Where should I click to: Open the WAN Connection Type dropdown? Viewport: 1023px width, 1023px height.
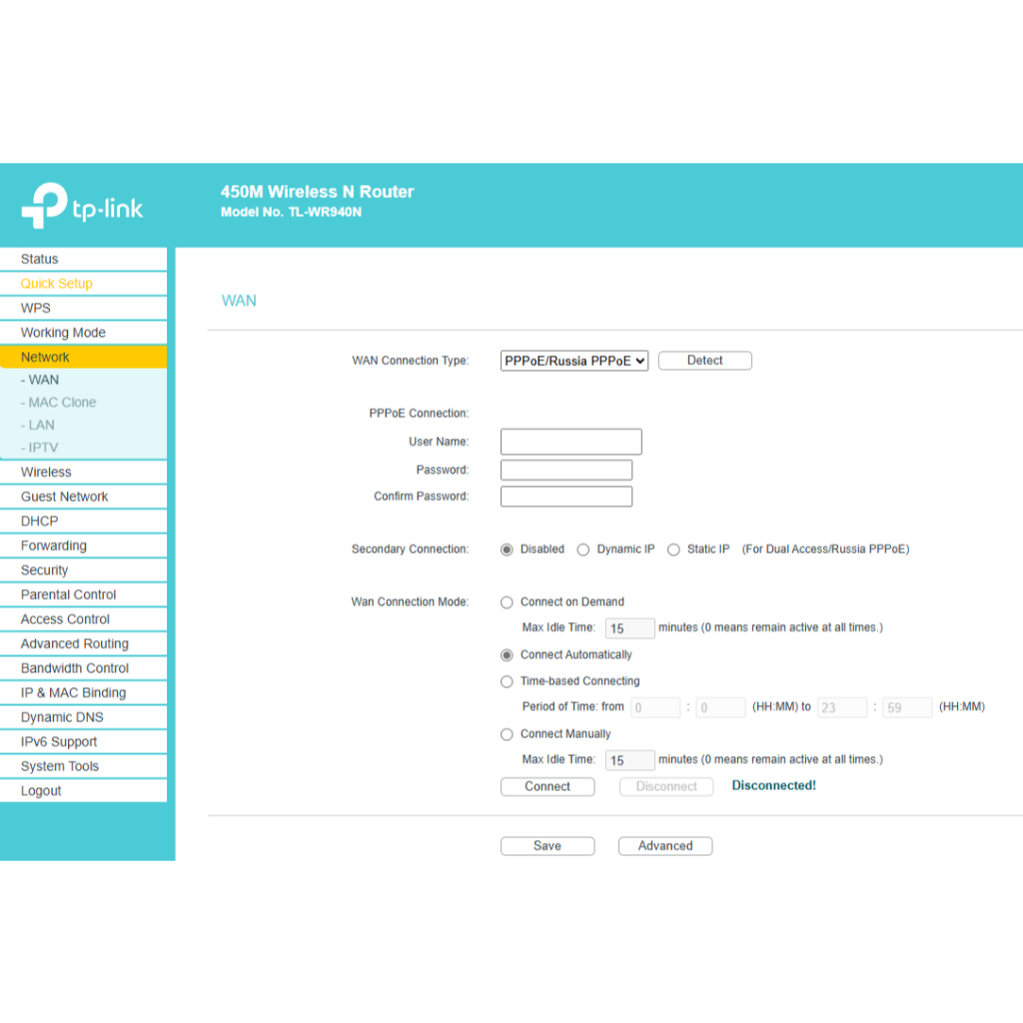[573, 361]
